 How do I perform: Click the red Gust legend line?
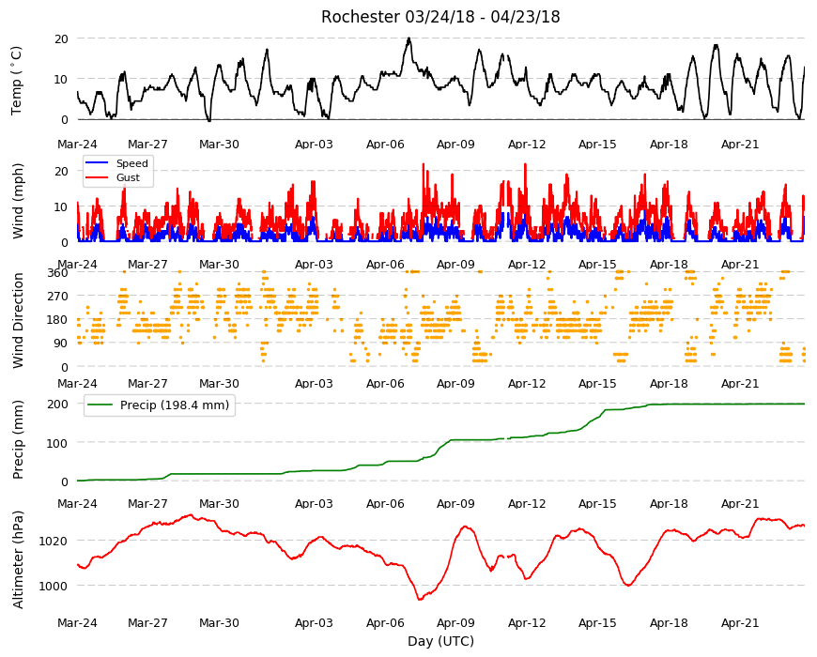point(96,177)
